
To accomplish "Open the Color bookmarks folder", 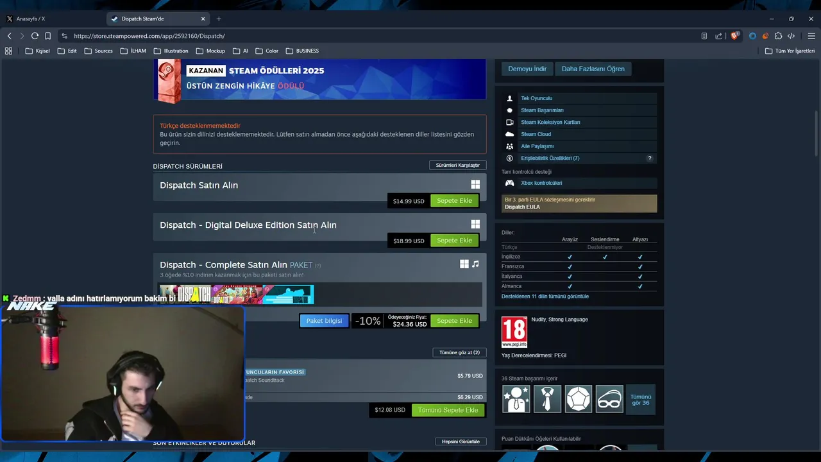I will (x=267, y=51).
